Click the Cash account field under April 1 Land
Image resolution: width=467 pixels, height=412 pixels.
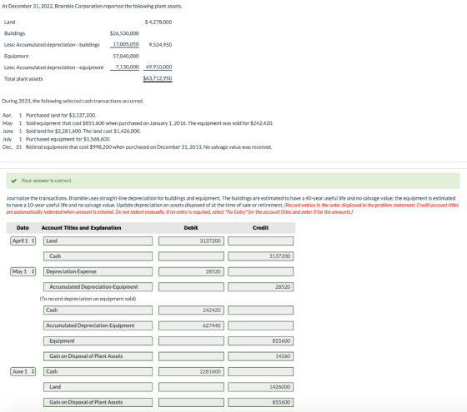pos(98,256)
